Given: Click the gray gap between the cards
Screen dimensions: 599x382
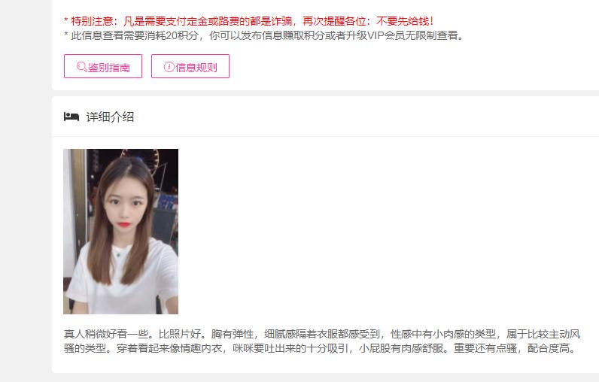Looking at the screenshot, I should [x=325, y=93].
